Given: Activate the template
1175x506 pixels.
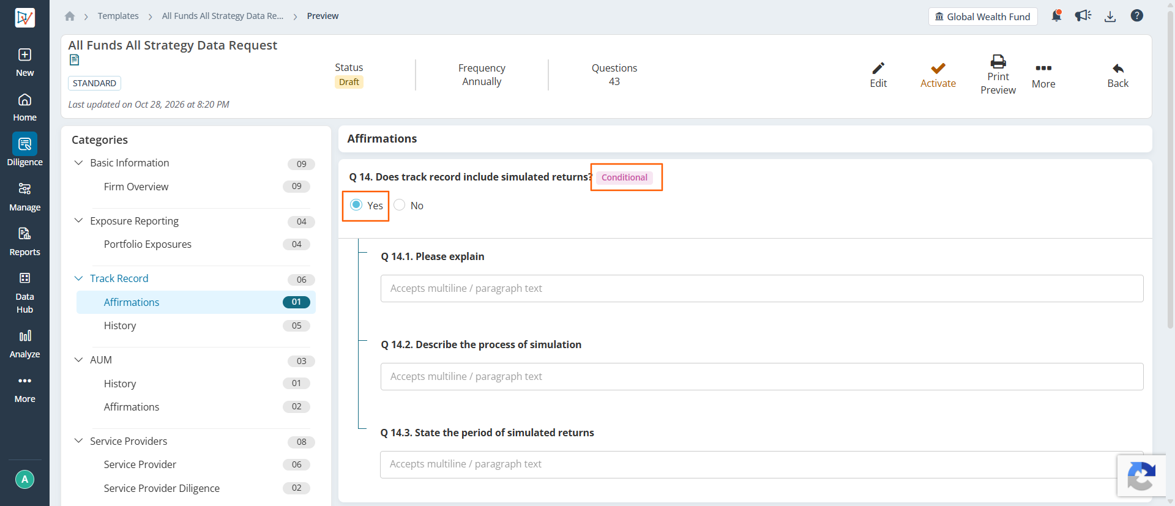Looking at the screenshot, I should pos(938,75).
